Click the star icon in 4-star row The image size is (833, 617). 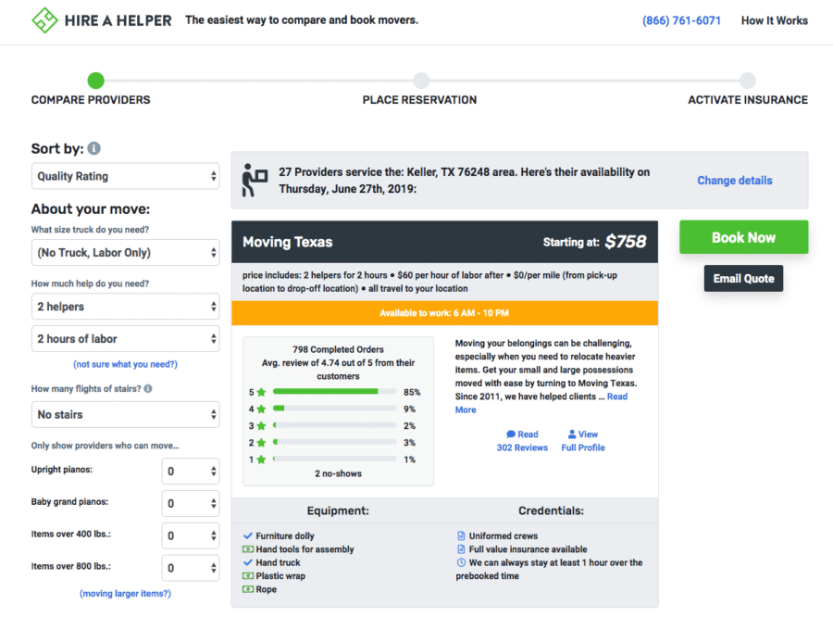[261, 409]
